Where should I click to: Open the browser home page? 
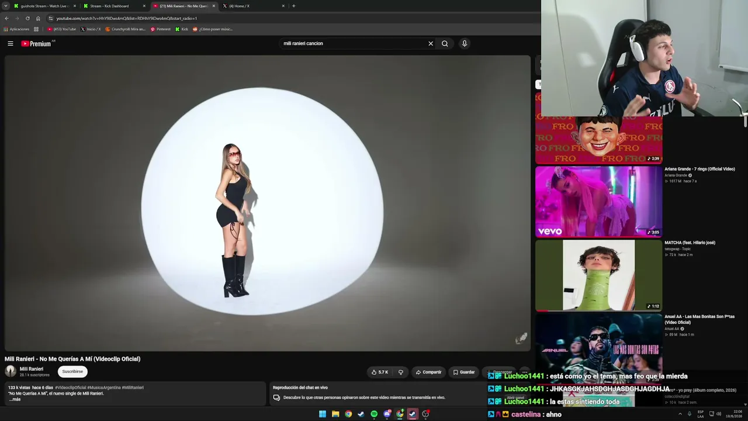[38, 18]
